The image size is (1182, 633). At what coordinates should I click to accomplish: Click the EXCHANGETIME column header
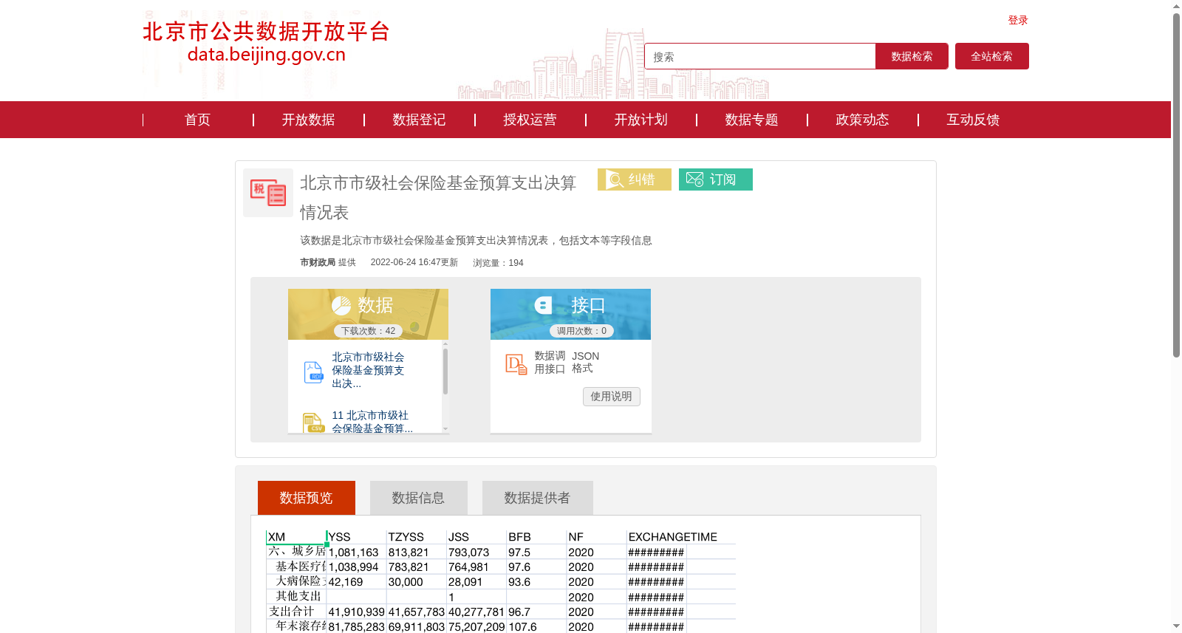tap(673, 537)
